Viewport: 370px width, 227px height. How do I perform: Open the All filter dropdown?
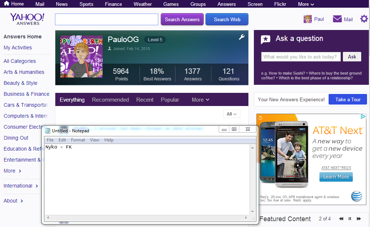coord(232,114)
